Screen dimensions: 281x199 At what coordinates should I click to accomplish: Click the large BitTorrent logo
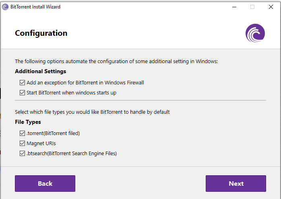point(255,33)
